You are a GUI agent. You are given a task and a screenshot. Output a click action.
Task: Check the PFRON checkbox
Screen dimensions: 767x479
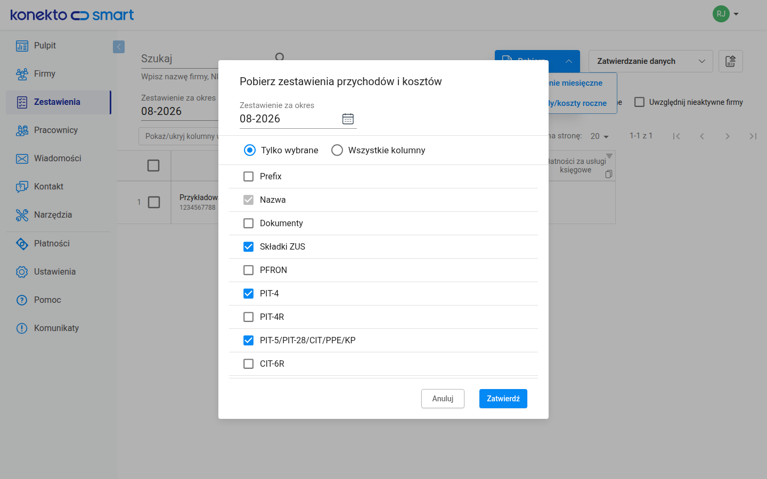tap(248, 270)
